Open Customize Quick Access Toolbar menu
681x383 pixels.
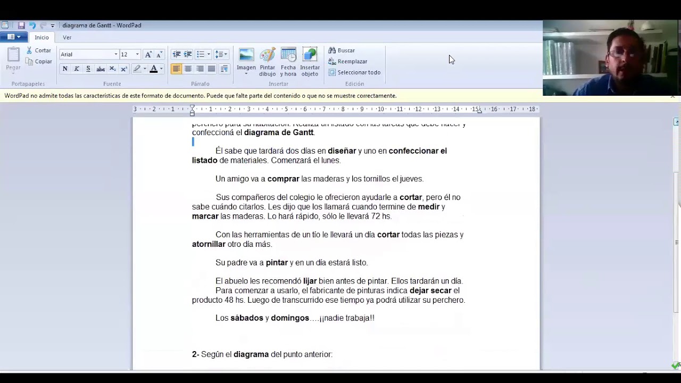pyautogui.click(x=52, y=26)
